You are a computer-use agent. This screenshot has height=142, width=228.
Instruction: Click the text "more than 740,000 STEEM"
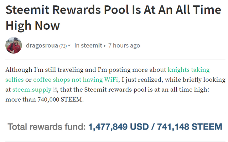(x=45, y=100)
